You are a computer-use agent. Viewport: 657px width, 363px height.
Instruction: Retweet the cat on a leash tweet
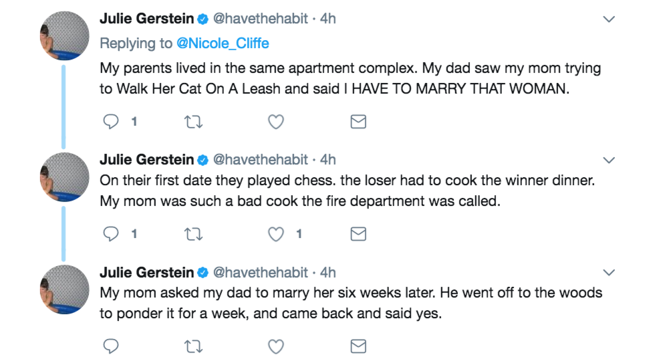tap(194, 122)
